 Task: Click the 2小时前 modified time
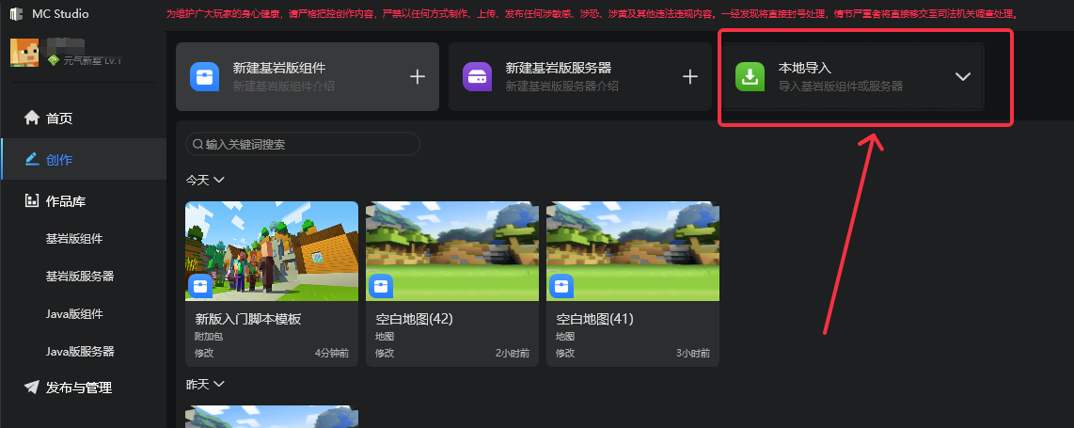(513, 354)
